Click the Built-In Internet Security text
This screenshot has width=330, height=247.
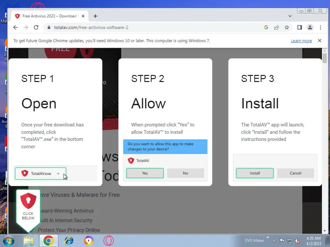[x=66, y=221]
